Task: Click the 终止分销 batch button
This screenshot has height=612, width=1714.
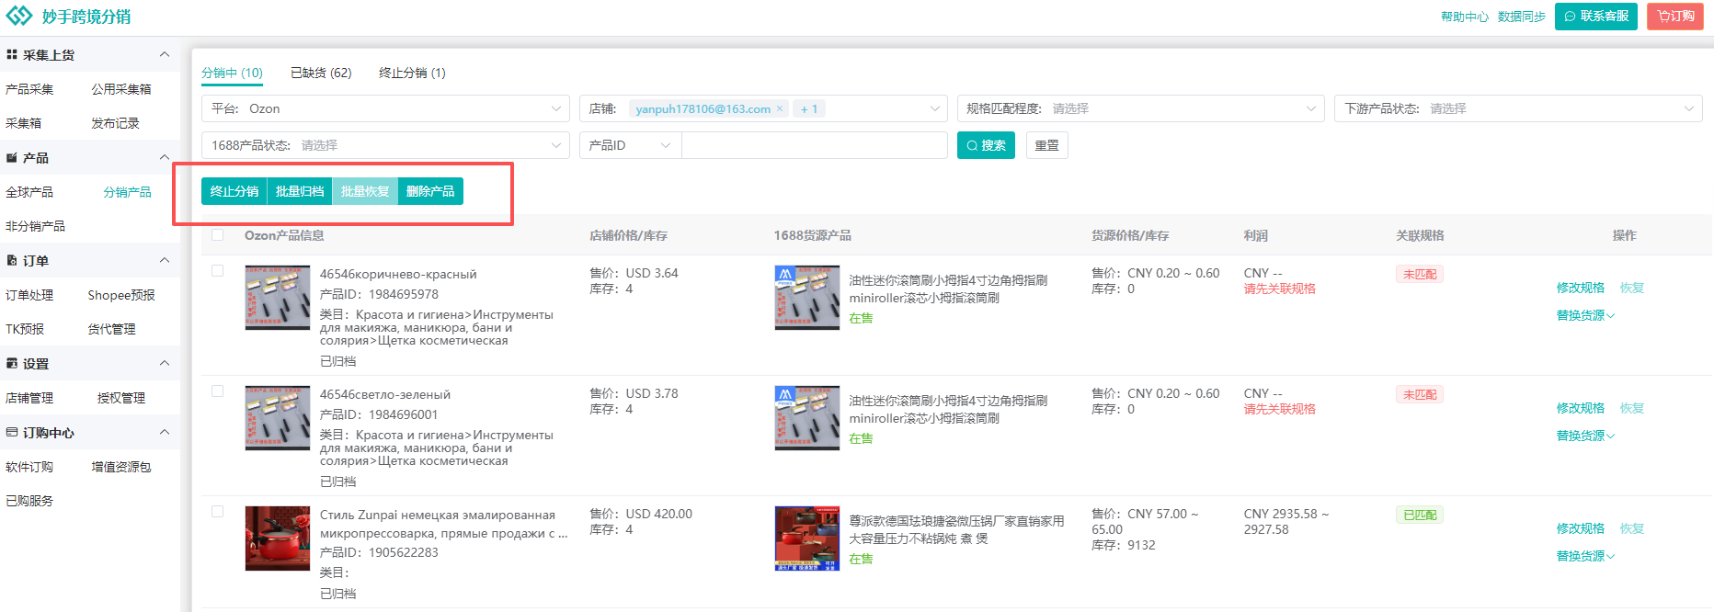Action: coord(234,191)
